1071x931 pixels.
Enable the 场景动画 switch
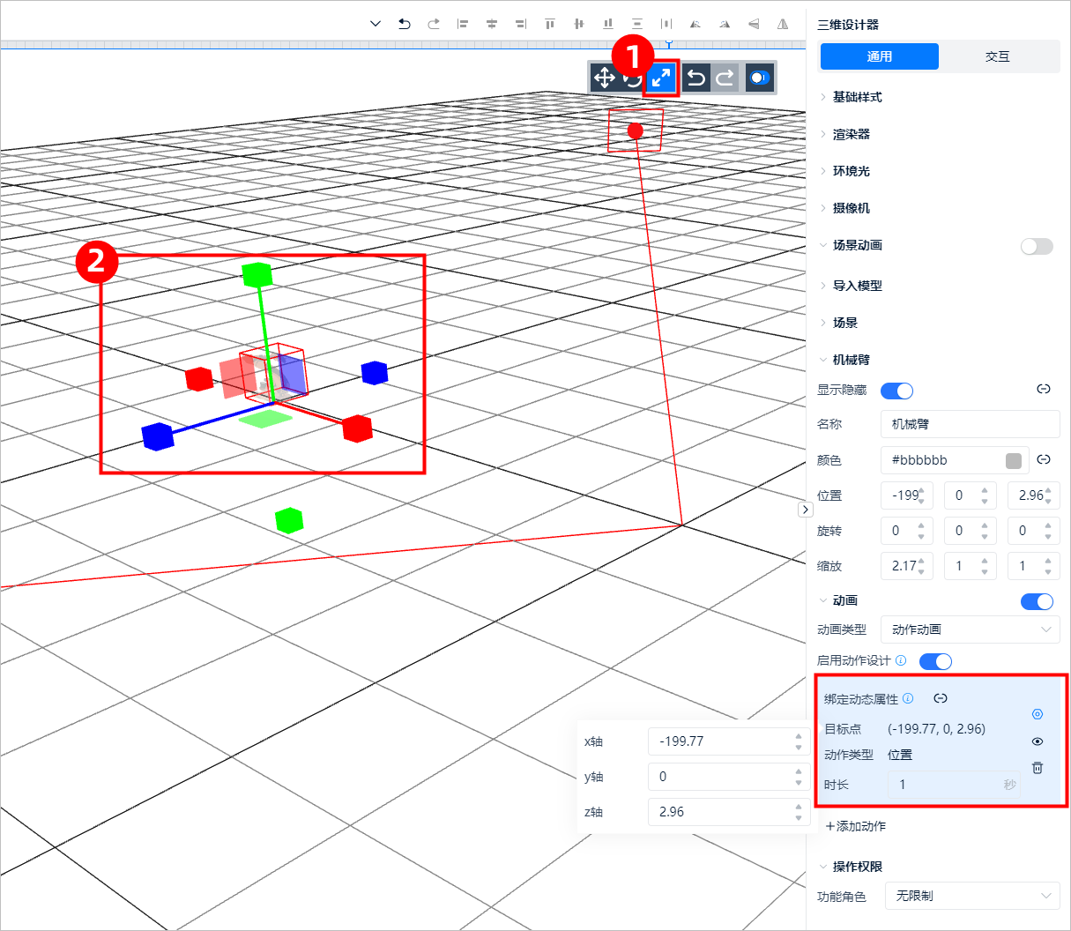point(1037,246)
